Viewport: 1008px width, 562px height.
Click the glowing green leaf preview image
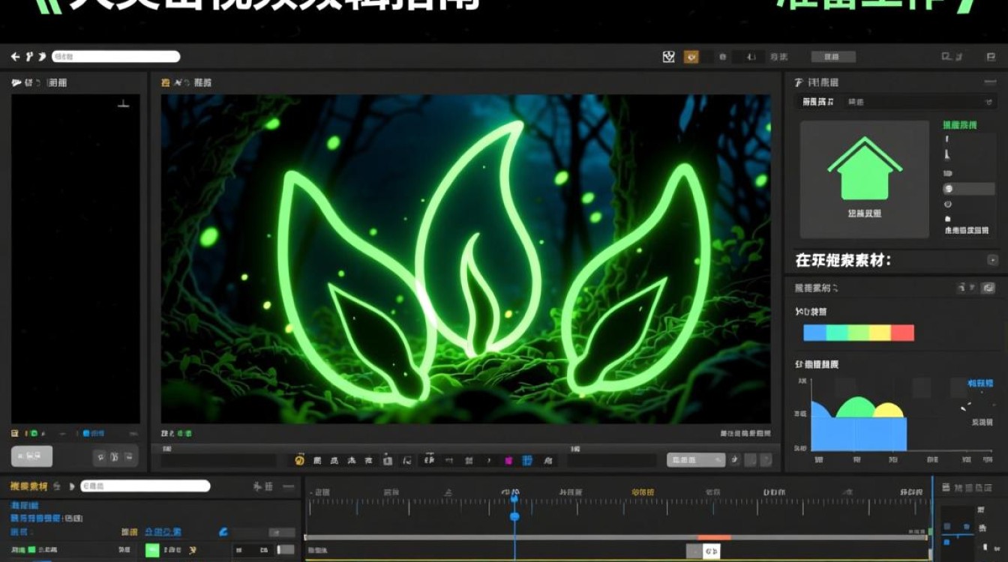point(466,259)
